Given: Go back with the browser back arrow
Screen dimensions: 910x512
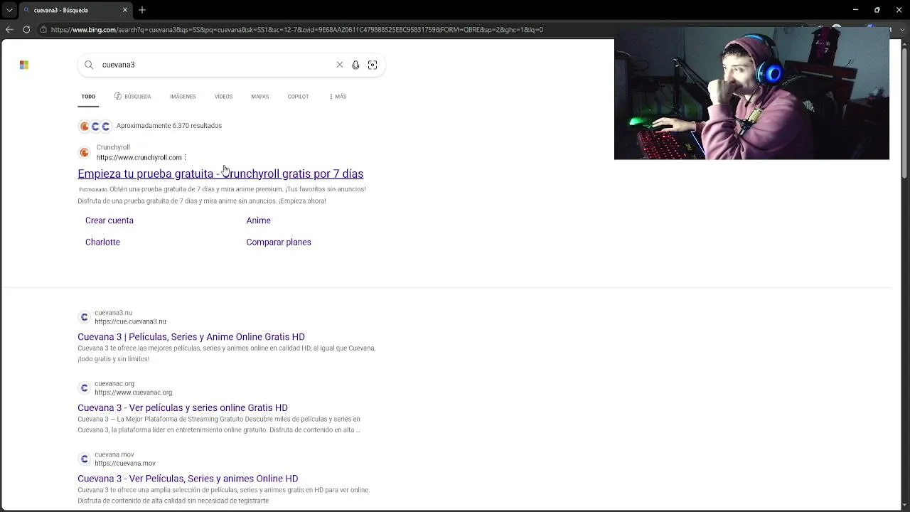Looking at the screenshot, I should coord(9,30).
